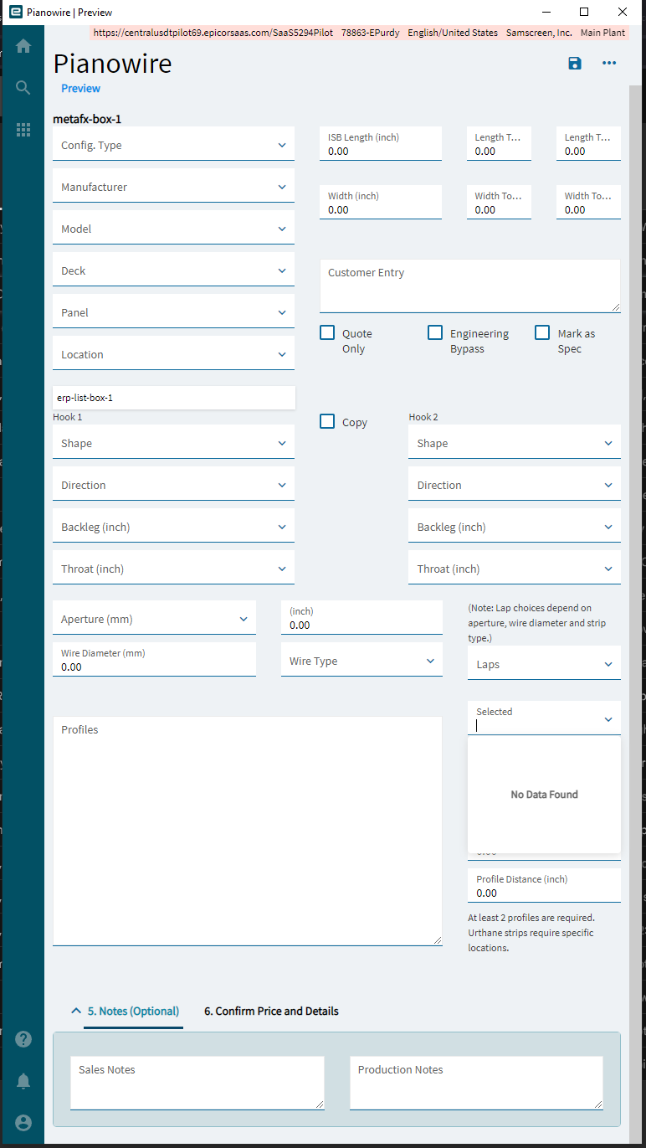Tick the Quote Only checkbox
The height and width of the screenshot is (1148, 646).
(x=327, y=332)
